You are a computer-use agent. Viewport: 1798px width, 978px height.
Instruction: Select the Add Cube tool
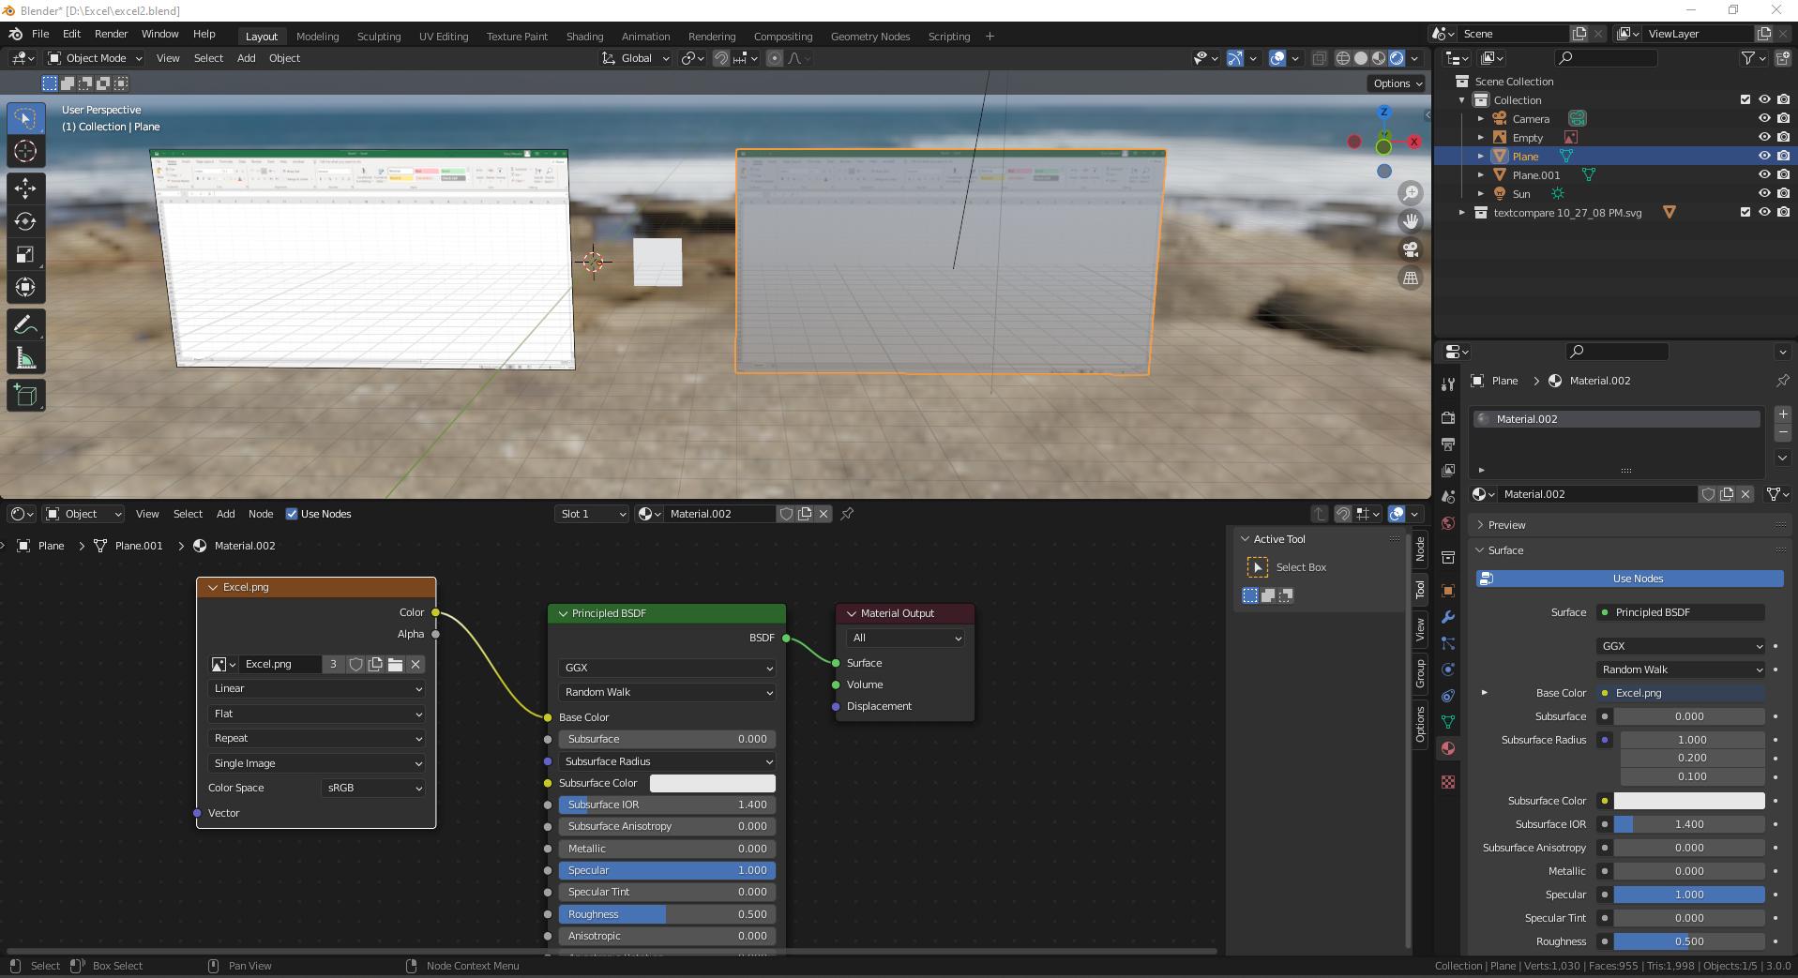tap(25, 396)
